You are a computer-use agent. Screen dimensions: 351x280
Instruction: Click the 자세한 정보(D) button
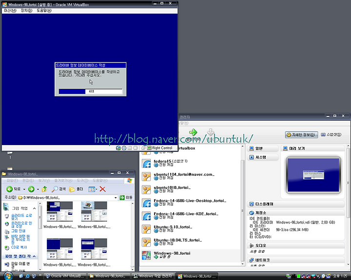coord(302,134)
